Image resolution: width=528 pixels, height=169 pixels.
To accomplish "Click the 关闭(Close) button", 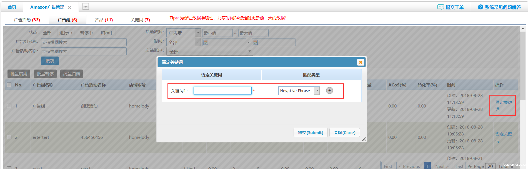I will [x=344, y=133].
